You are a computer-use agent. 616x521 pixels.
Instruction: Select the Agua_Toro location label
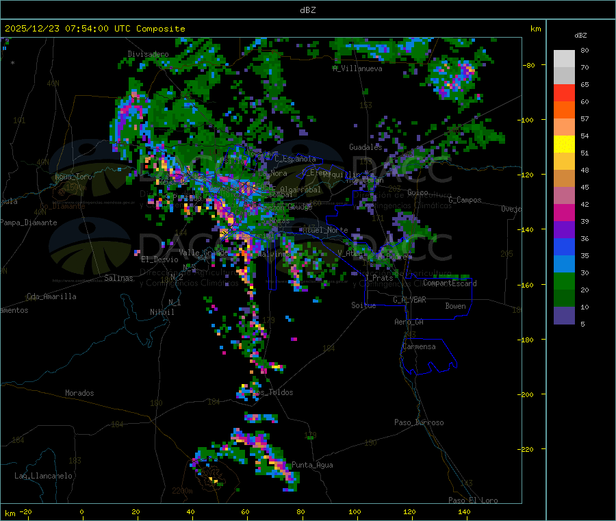tap(73, 177)
